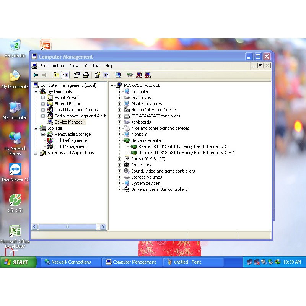The height and width of the screenshot is (306, 306).
Task: Open the Action menu
Action: (x=58, y=66)
